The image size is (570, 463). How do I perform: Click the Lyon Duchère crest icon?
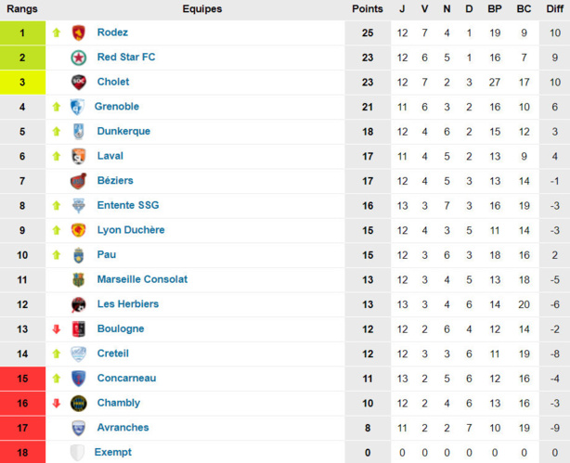(79, 230)
